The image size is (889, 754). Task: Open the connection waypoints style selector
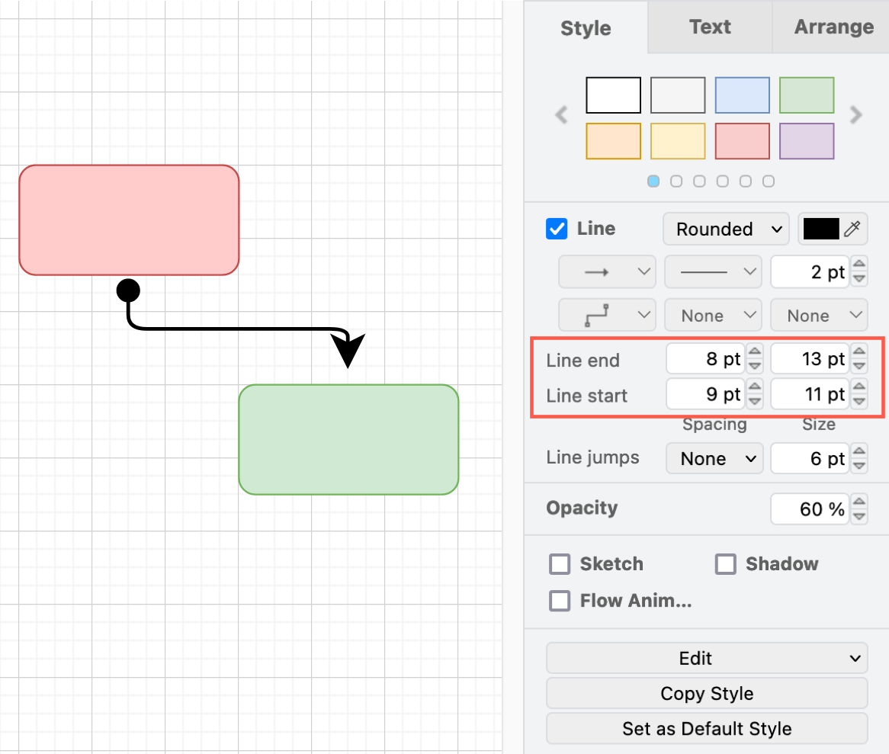pyautogui.click(x=607, y=315)
